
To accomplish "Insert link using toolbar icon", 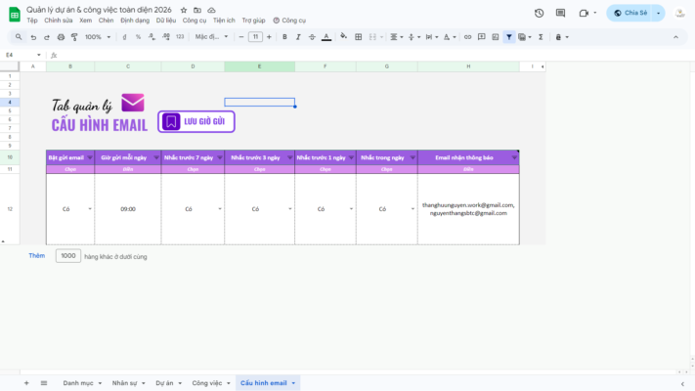I will [x=467, y=37].
